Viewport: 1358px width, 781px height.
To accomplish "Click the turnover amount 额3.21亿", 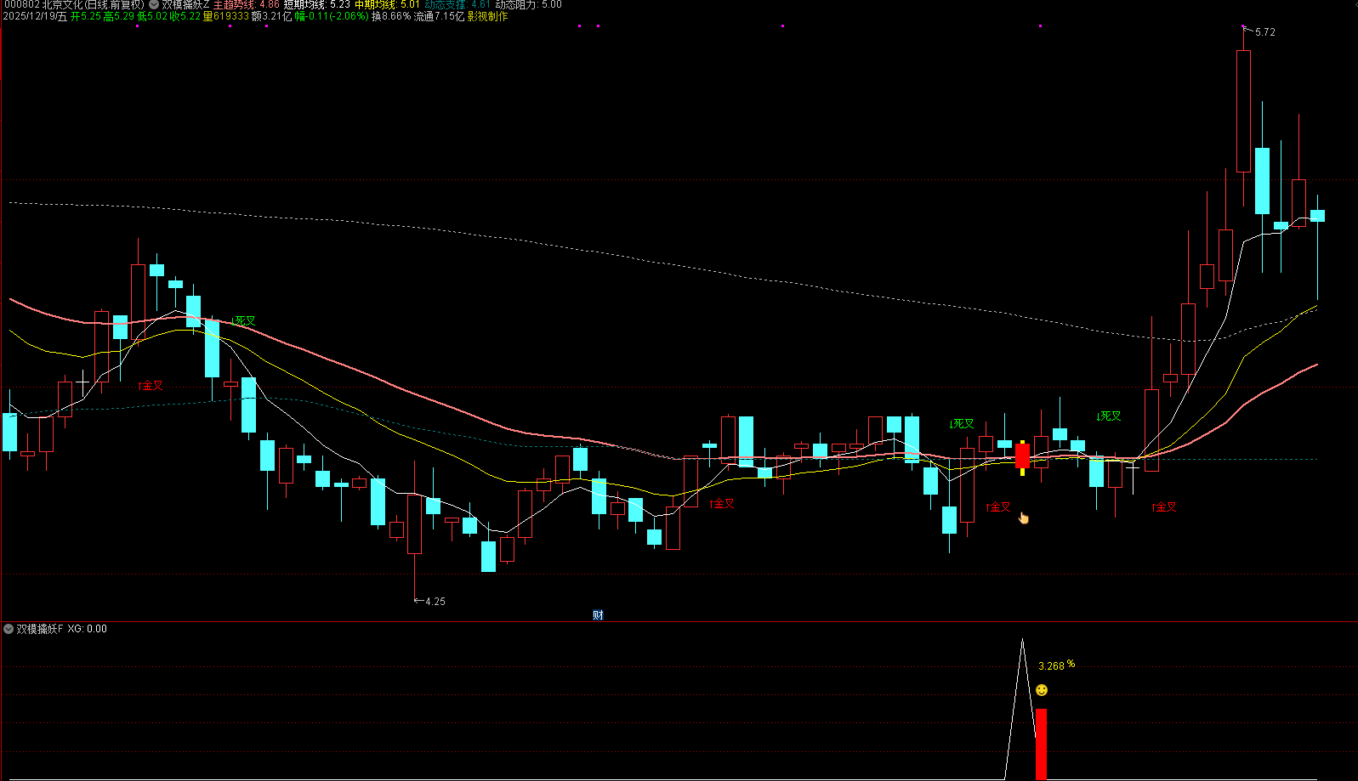I will (x=271, y=16).
